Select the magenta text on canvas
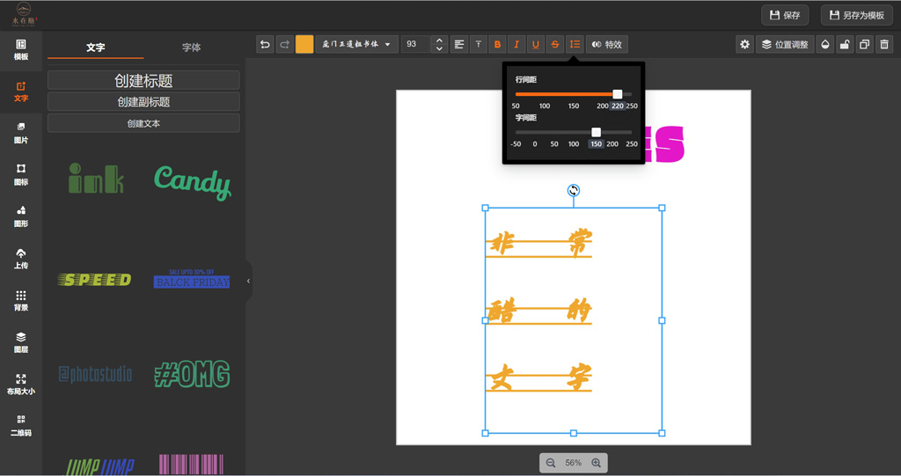Viewport: 901px width, 476px height. click(664, 143)
